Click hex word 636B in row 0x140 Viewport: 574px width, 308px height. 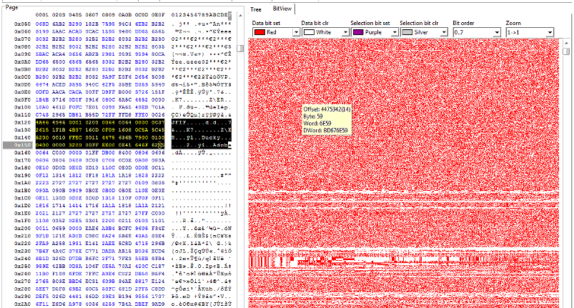pyautogui.click(x=124, y=137)
